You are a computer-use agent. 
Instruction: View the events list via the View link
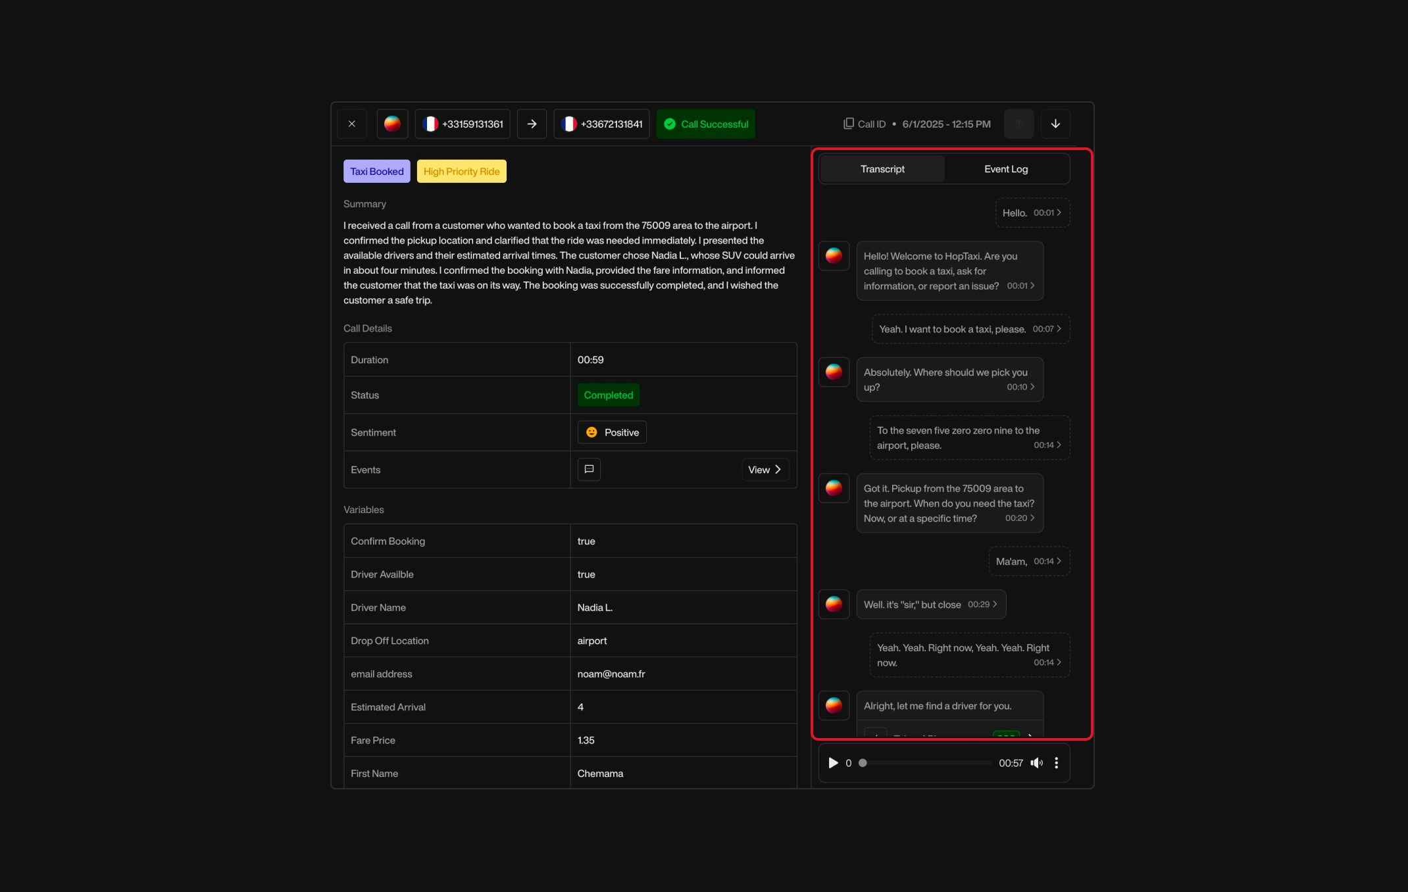764,469
